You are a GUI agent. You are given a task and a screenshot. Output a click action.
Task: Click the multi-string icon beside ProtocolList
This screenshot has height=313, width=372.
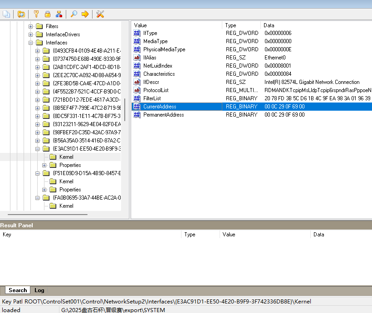pyautogui.click(x=137, y=90)
